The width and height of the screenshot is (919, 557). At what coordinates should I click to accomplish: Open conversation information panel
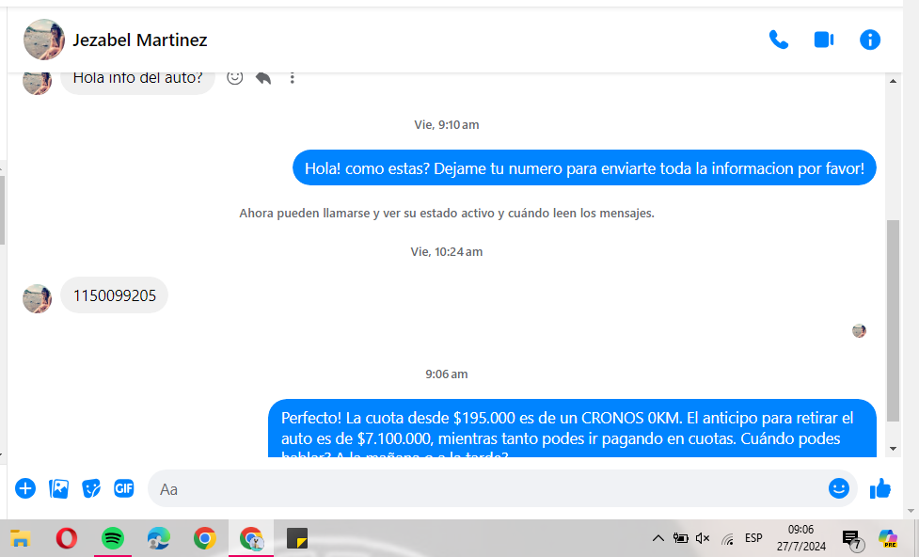[x=870, y=40]
